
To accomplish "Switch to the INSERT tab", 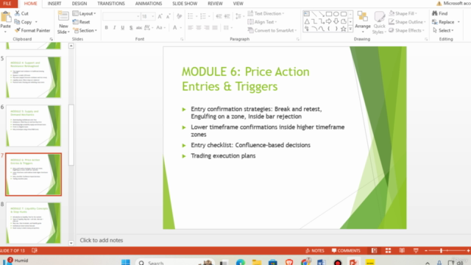I will tap(54, 4).
